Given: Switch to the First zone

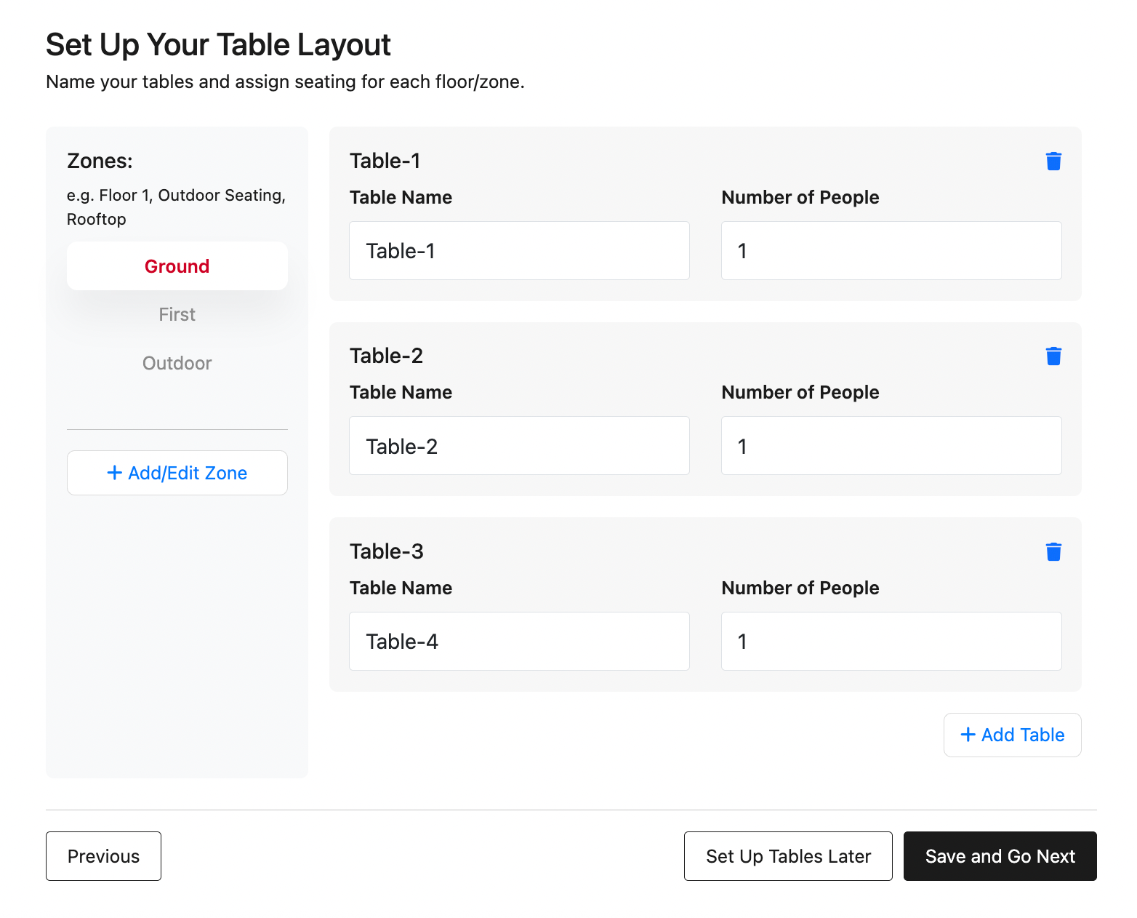Looking at the screenshot, I should coord(177,314).
